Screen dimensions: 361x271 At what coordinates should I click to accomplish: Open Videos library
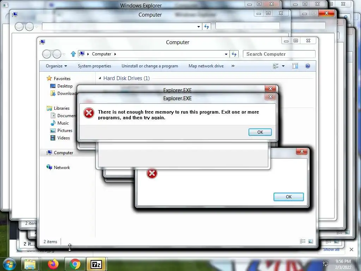(60, 138)
